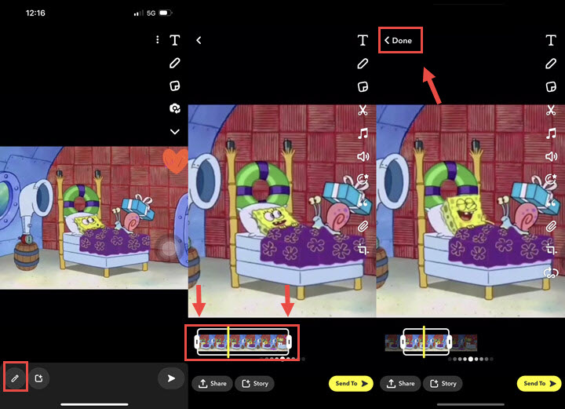This screenshot has height=409, width=565.
Task: Tap the send arrow button in left screen
Action: [171, 378]
